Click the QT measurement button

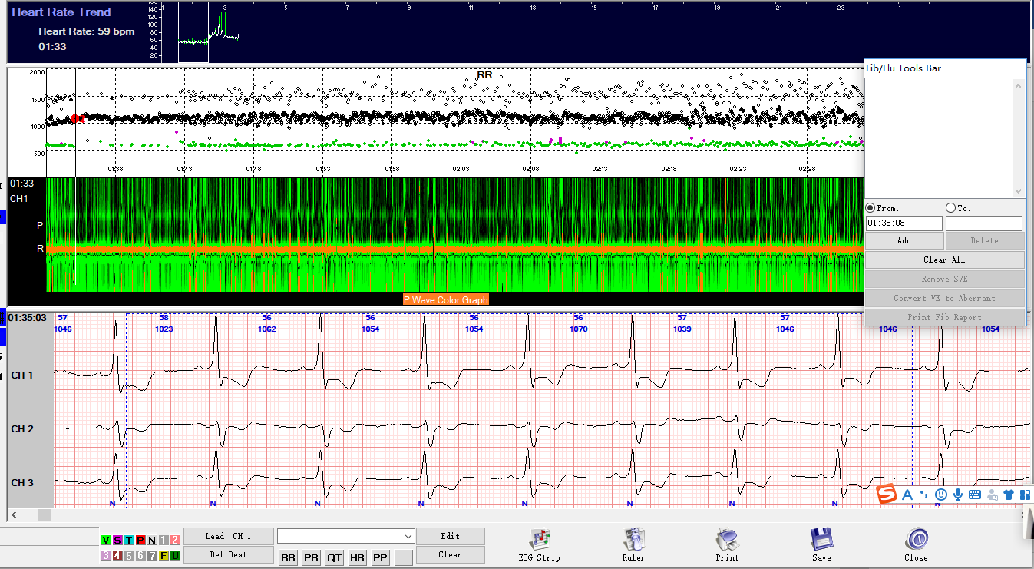334,558
